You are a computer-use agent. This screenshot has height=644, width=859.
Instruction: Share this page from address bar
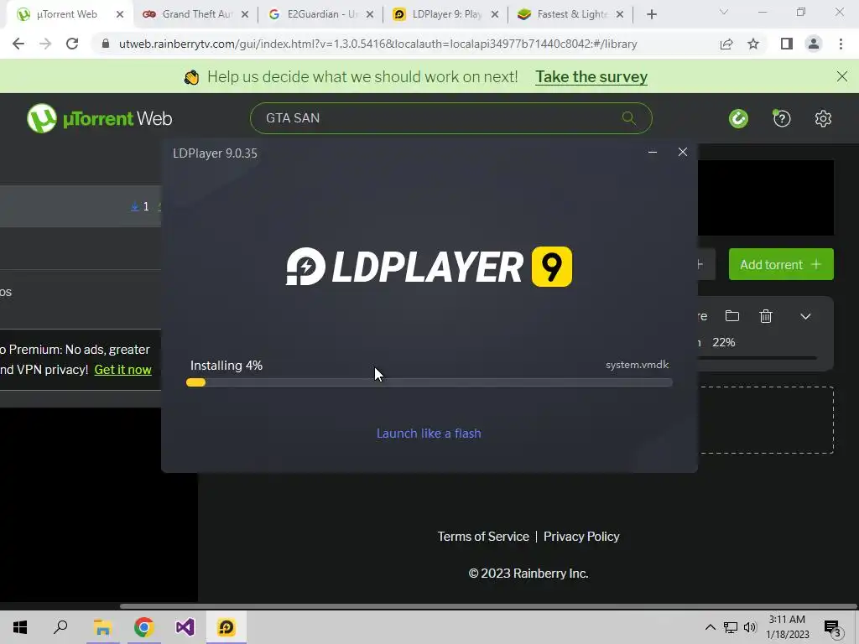tap(726, 44)
